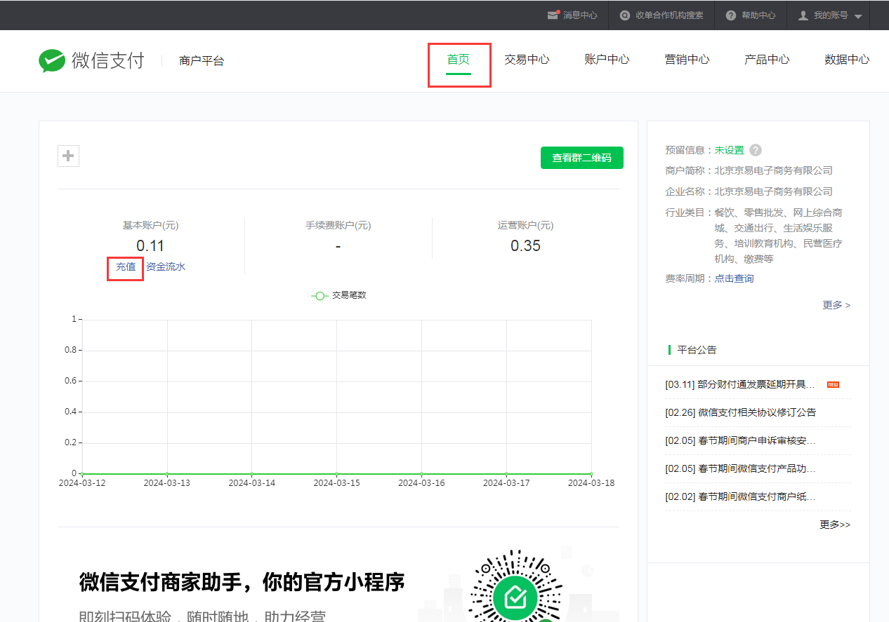Click the 充值 link under basic account
889x622 pixels.
click(x=126, y=267)
